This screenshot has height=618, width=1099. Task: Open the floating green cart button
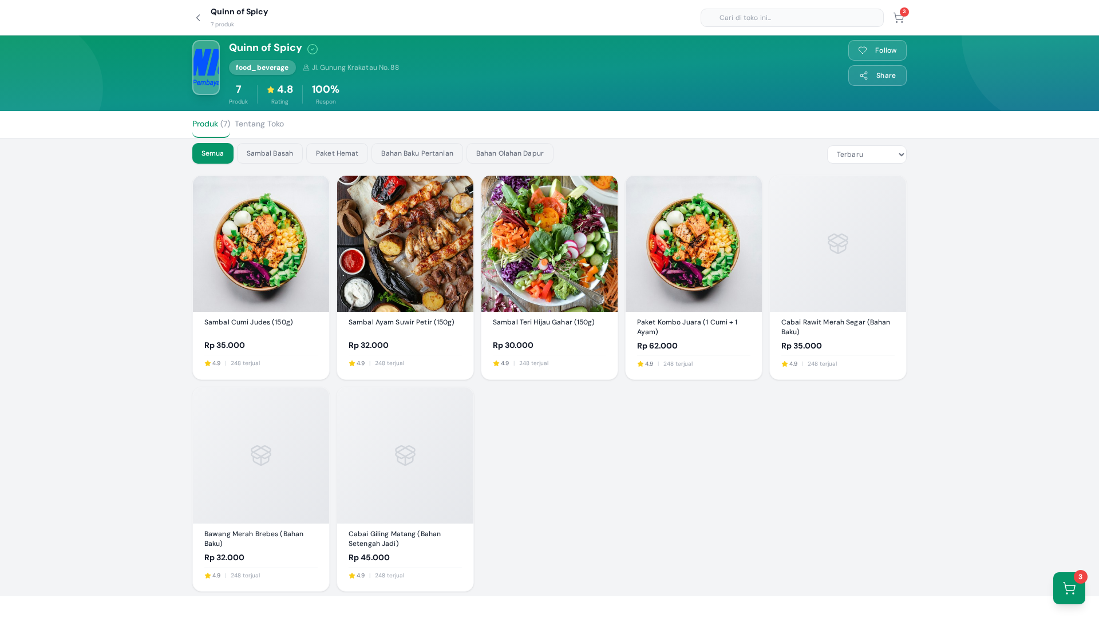point(1069,588)
